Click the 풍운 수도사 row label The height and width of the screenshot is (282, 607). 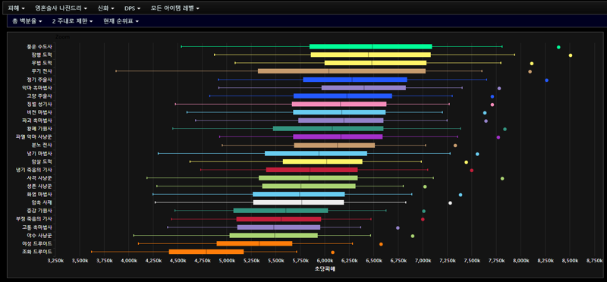pyautogui.click(x=39, y=46)
